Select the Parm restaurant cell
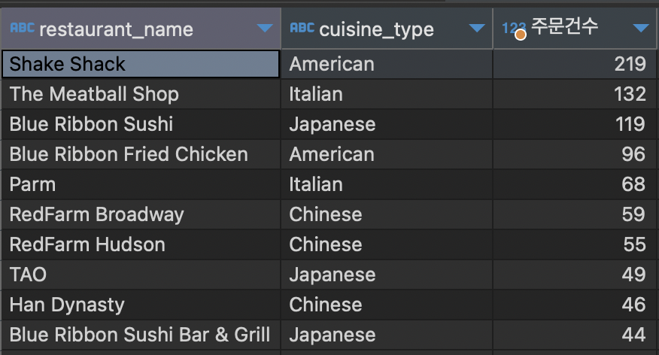 (x=141, y=184)
